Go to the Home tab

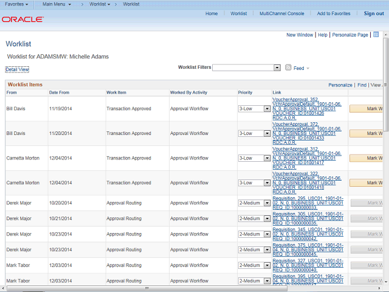[212, 13]
